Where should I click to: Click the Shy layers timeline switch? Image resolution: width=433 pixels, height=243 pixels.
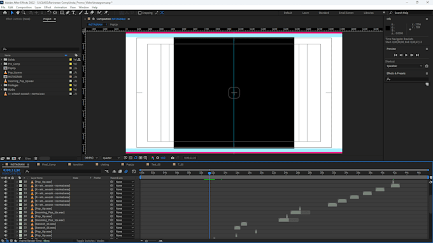click(x=114, y=171)
